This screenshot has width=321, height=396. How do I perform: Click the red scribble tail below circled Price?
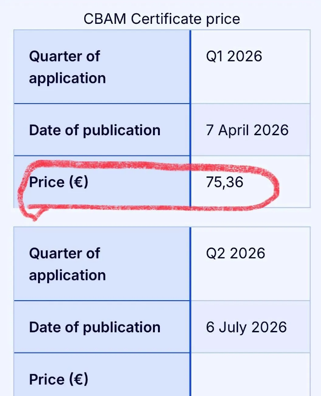pos(32,214)
